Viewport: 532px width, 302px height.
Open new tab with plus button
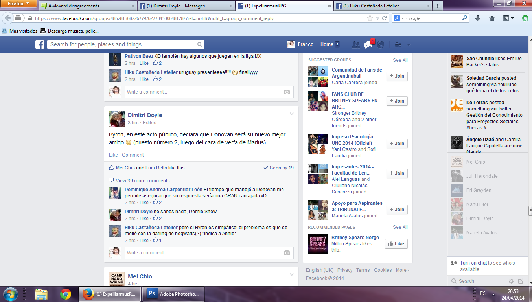click(x=437, y=6)
